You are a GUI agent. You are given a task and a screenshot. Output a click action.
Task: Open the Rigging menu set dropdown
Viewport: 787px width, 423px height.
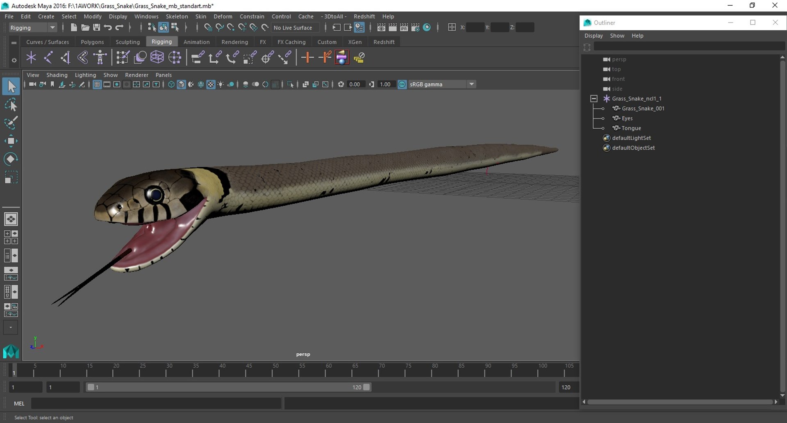pyautogui.click(x=33, y=27)
